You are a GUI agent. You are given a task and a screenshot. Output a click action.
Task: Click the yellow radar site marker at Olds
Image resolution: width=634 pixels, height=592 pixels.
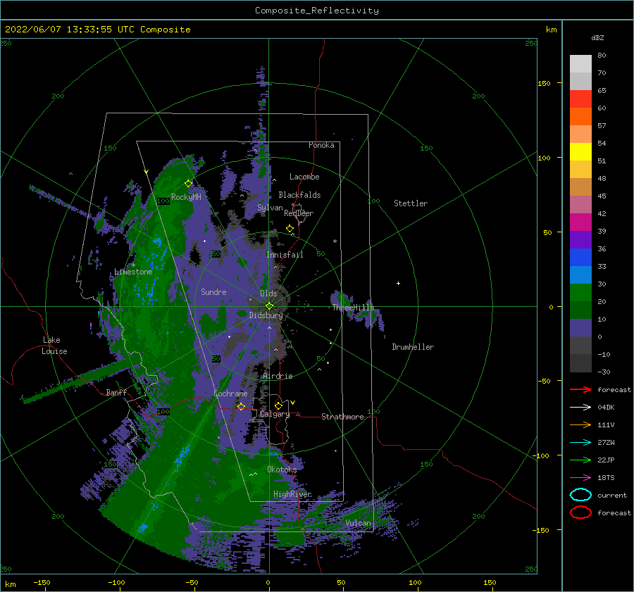pos(269,306)
